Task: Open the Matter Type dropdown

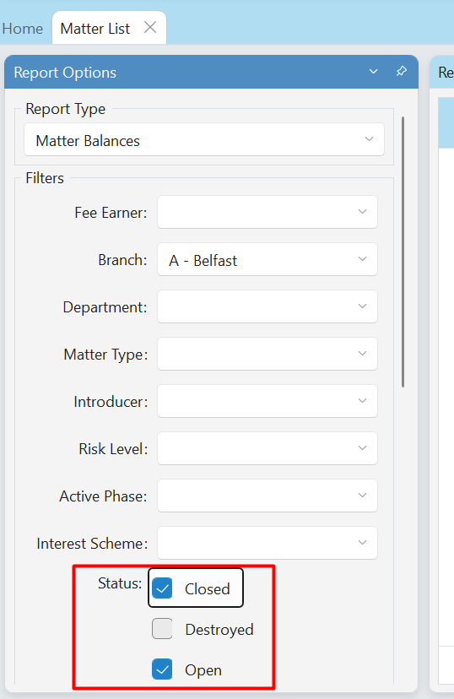Action: pyautogui.click(x=268, y=354)
